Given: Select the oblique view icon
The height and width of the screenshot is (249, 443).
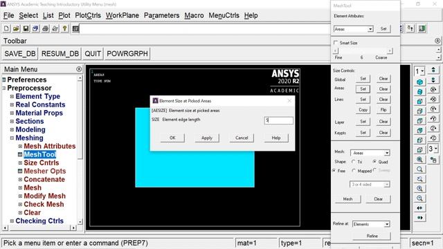Looking at the screenshot, I should tap(420, 92).
